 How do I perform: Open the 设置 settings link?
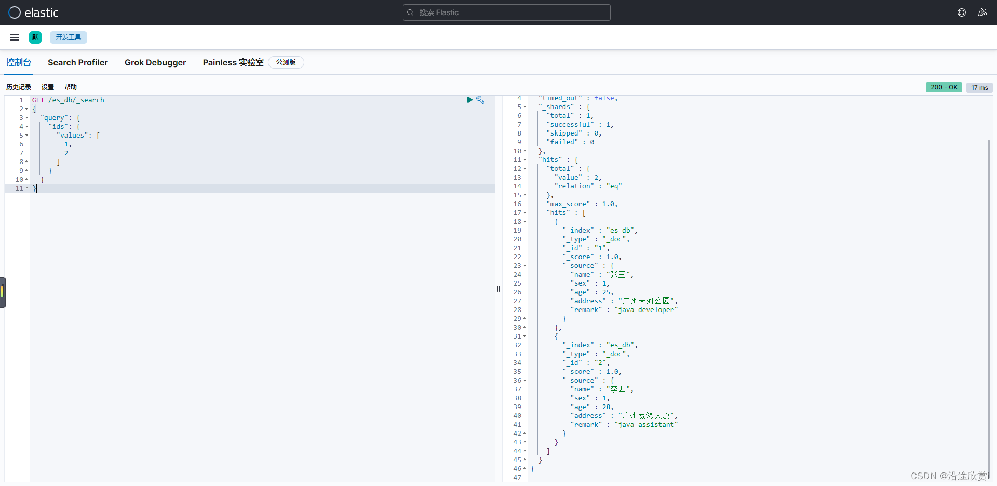pos(48,87)
